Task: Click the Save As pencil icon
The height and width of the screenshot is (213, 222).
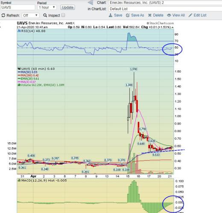Action: (x=128, y=15)
